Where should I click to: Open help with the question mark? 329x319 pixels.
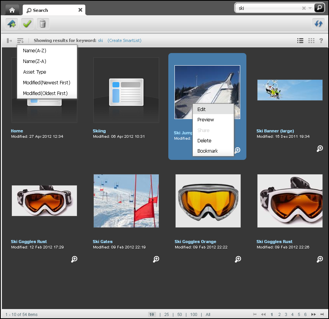point(321,40)
